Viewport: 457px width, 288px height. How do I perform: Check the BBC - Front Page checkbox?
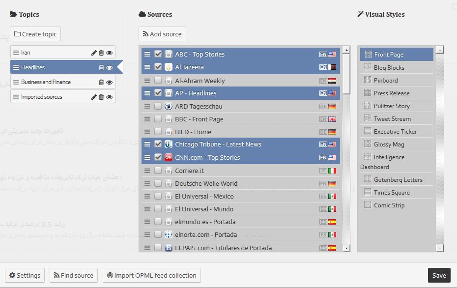(x=158, y=119)
